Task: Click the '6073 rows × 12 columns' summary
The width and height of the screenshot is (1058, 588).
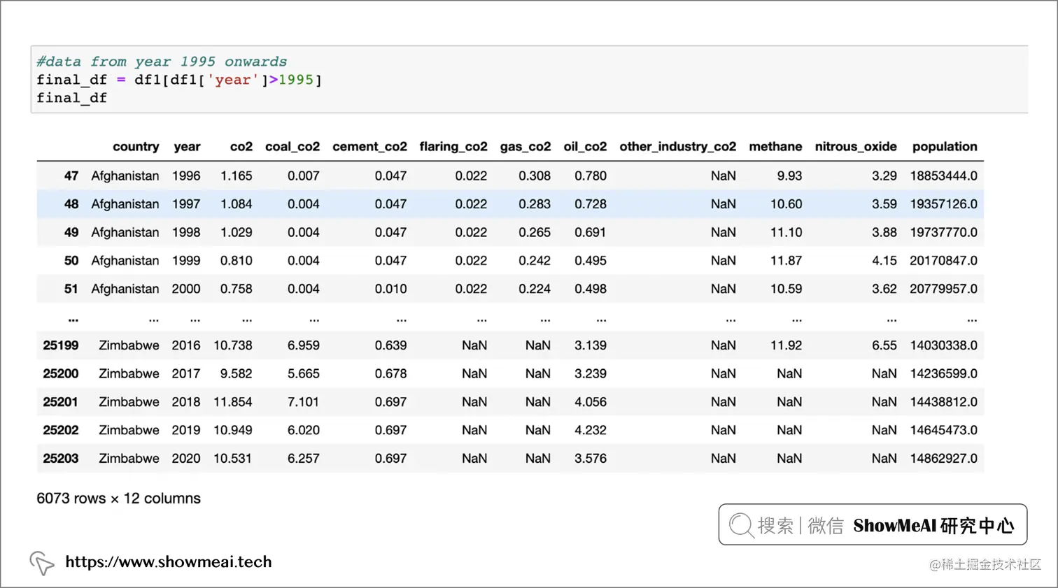Action: click(x=118, y=499)
